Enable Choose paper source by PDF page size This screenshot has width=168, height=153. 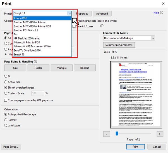6,100
